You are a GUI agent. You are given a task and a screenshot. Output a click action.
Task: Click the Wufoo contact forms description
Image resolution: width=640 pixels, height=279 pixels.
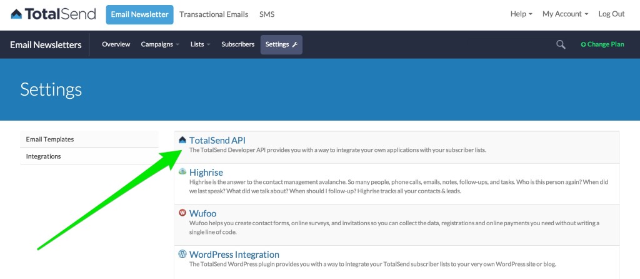pos(394,228)
